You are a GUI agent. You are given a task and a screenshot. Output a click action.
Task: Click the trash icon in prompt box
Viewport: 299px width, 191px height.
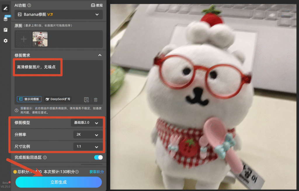[x=96, y=100]
